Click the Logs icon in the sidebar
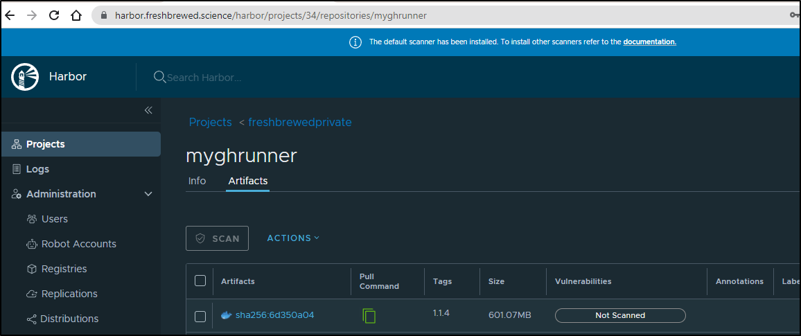This screenshot has height=336, width=801. pos(16,169)
